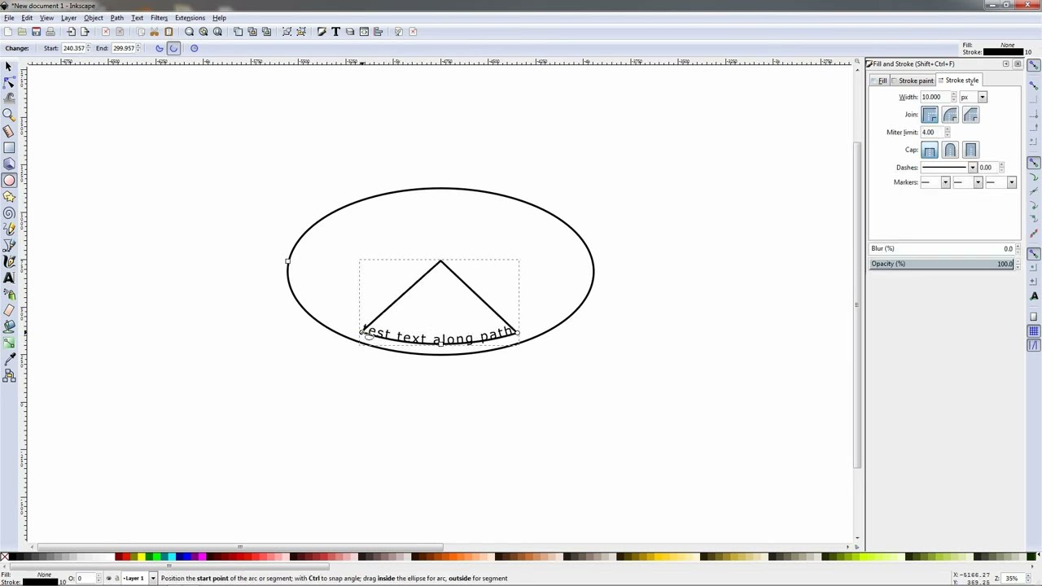The image size is (1042, 586).
Task: Click the Print document icon
Action: [50, 32]
